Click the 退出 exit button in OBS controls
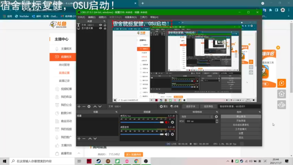The height and width of the screenshot is (165, 293). pos(241,137)
